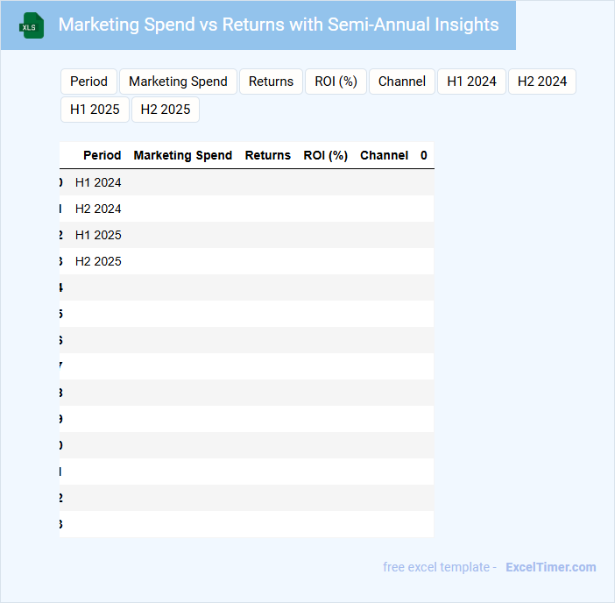This screenshot has width=615, height=603.
Task: Open the ExcelTimer.com link
Action: tap(551, 567)
